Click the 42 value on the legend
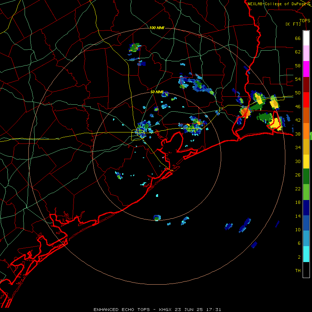312x312 pixels. (x=298, y=120)
